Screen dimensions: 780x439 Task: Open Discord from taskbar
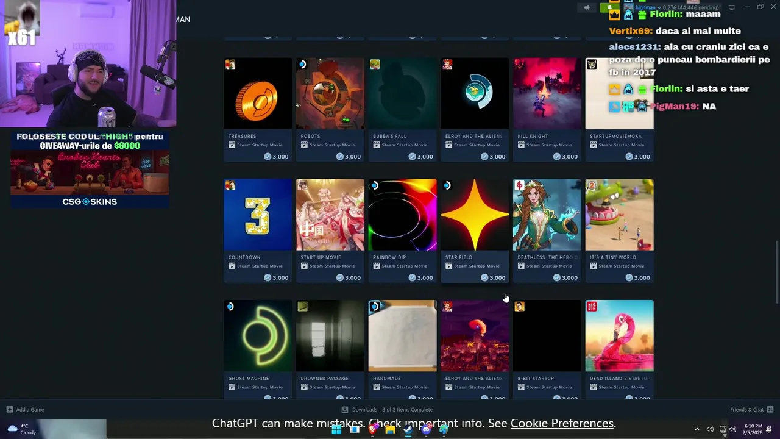[x=426, y=429]
